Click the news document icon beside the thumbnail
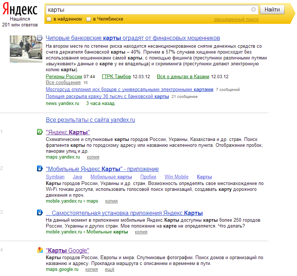 pyautogui.click(x=40, y=38)
